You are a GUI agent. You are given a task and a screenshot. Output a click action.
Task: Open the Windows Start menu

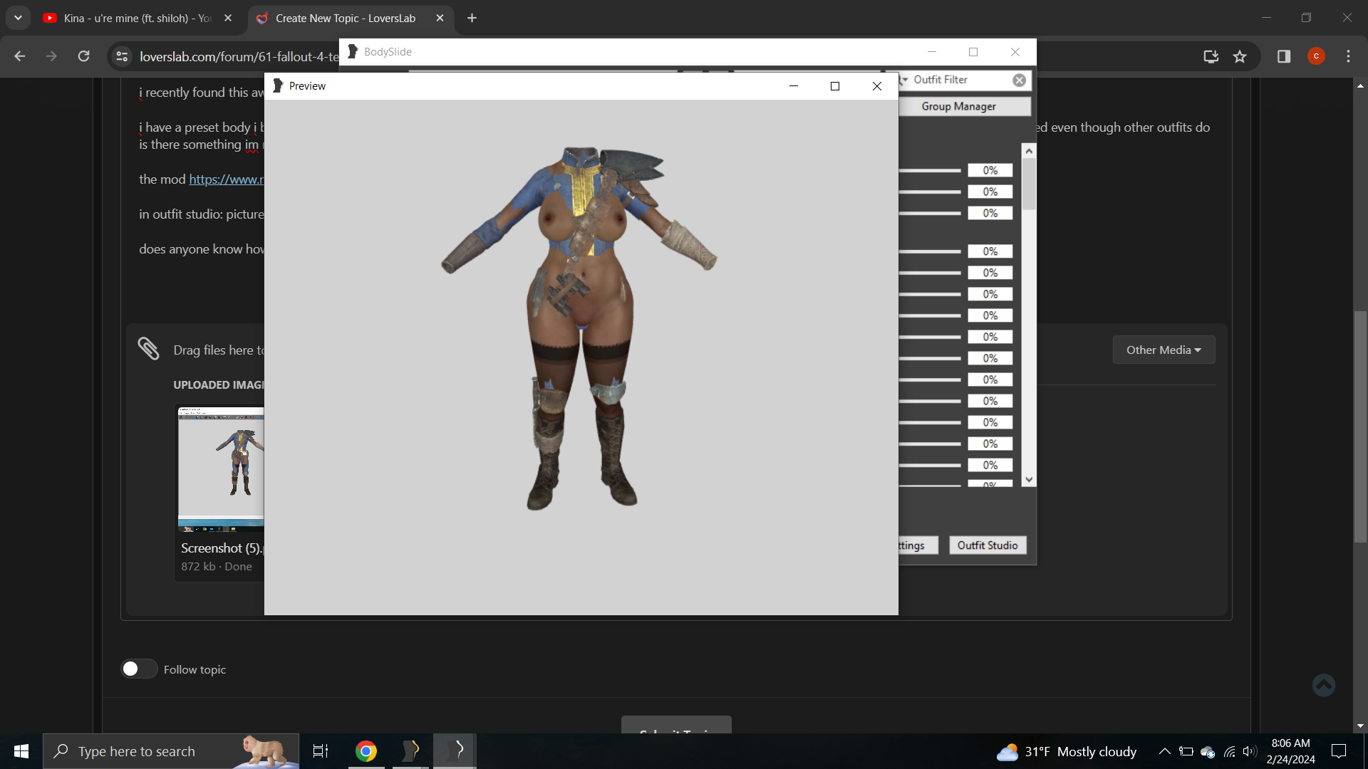[x=21, y=751]
